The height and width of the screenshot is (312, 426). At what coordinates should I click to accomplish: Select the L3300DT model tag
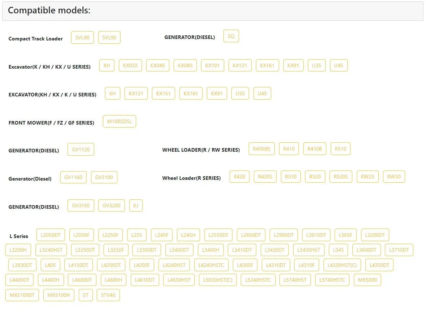click(147, 250)
